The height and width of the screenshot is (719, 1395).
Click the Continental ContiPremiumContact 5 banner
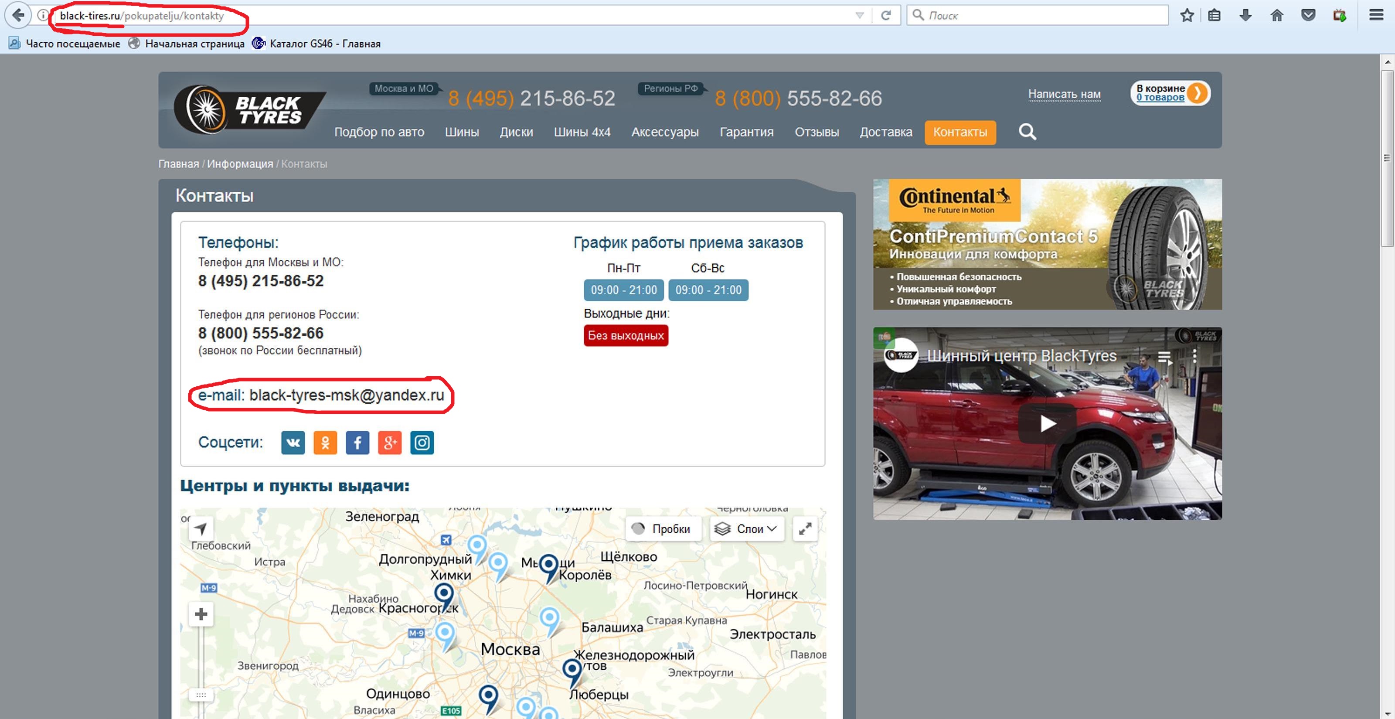coord(1047,244)
